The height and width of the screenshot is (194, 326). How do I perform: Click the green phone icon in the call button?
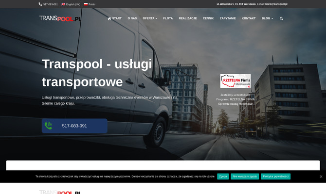(x=48, y=126)
